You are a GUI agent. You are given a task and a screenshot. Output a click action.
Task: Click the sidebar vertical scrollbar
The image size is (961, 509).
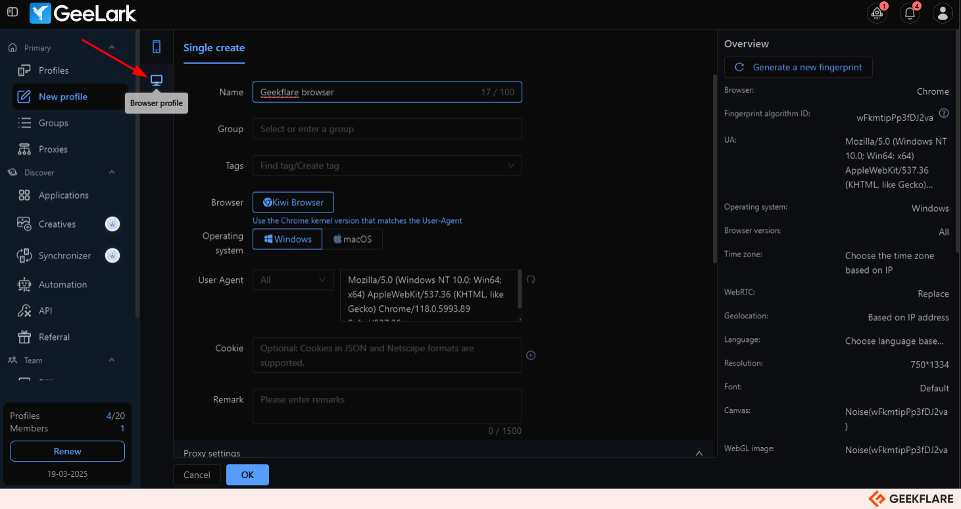(137, 174)
